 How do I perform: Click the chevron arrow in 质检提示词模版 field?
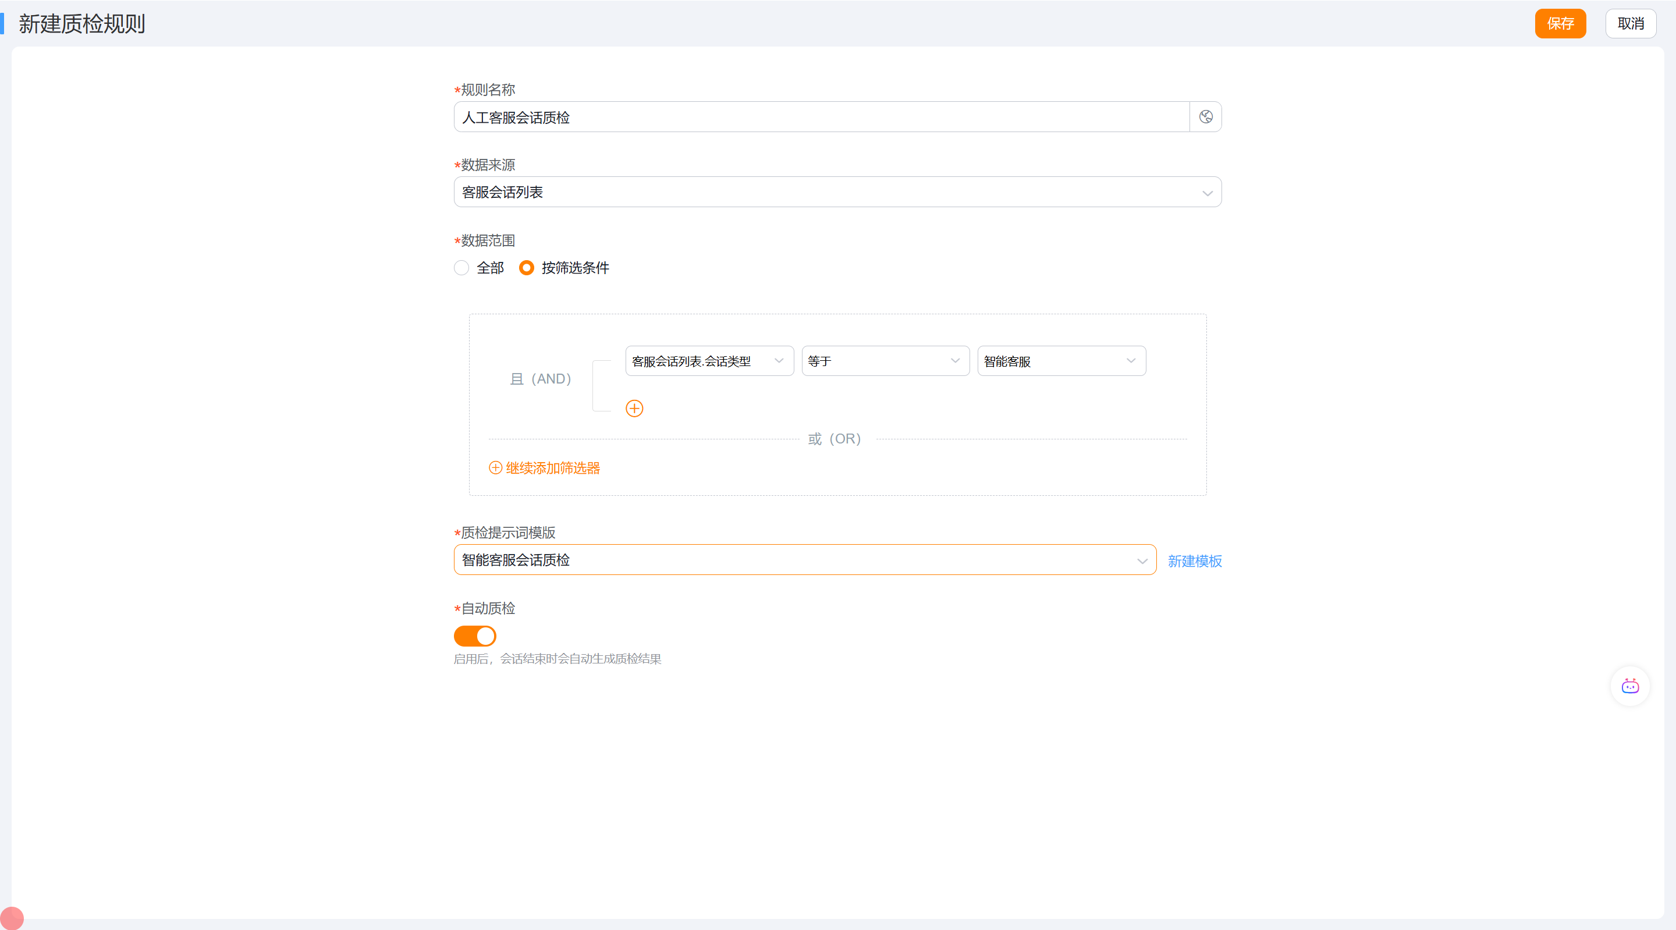click(x=1142, y=561)
